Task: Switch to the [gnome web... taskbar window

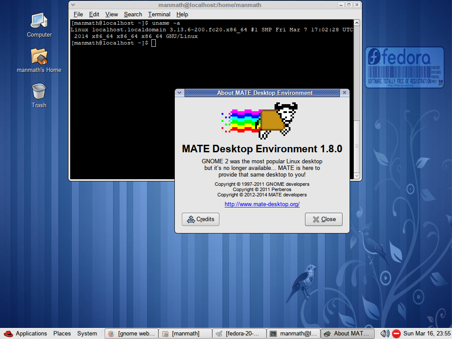Action: (x=132, y=334)
